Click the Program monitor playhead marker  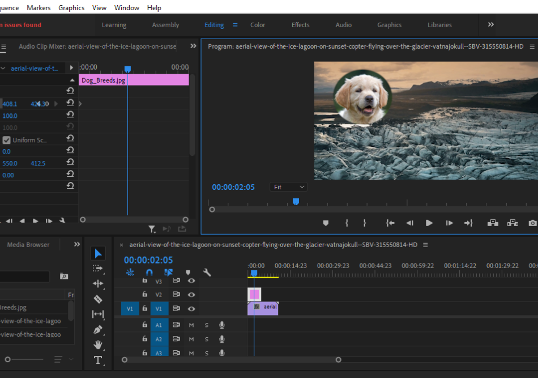296,202
